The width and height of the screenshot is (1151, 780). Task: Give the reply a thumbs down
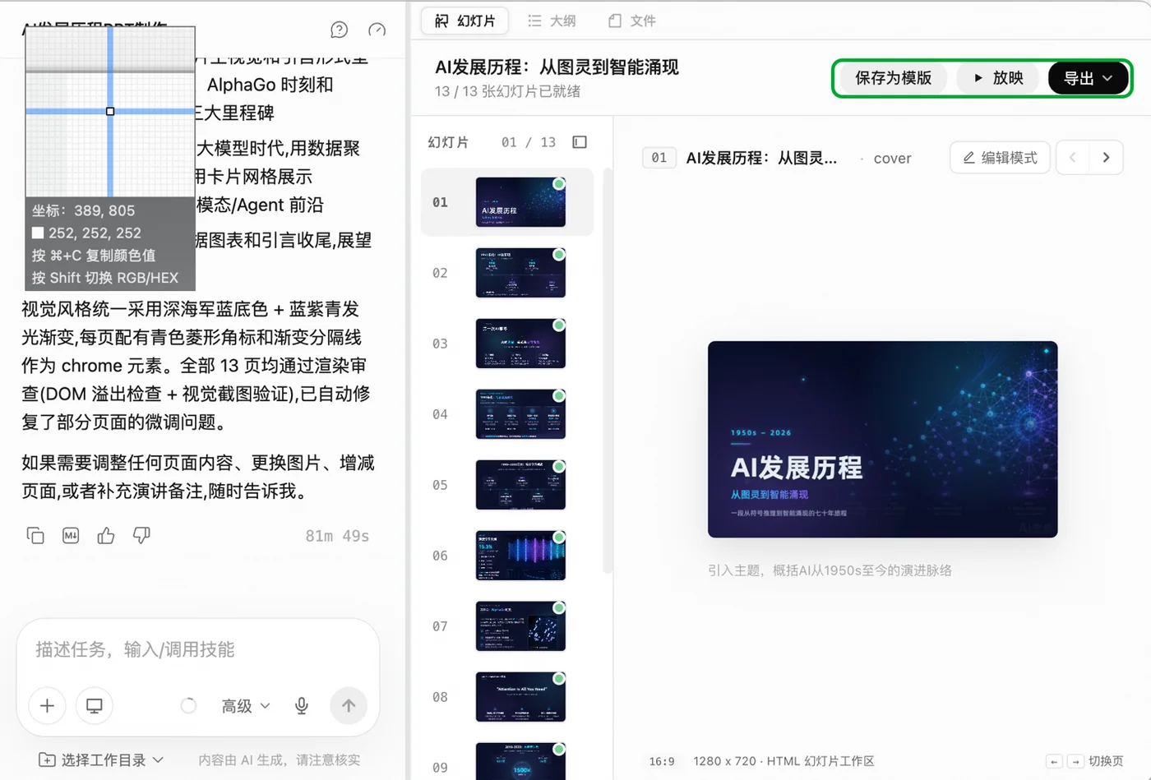click(141, 536)
